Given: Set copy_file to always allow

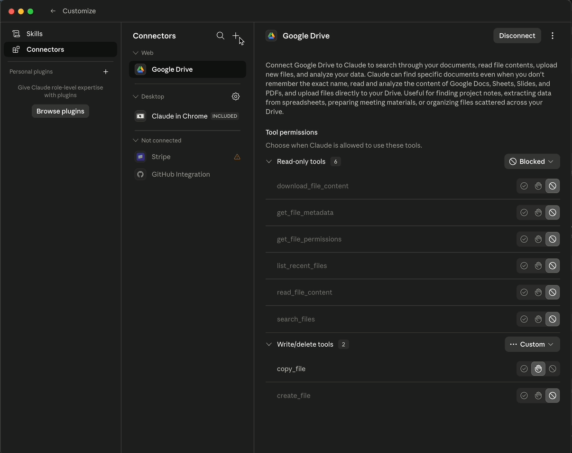Looking at the screenshot, I should coord(524,369).
